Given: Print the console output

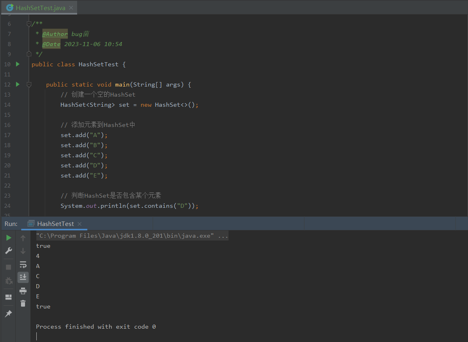Looking at the screenshot, I should (x=23, y=291).
